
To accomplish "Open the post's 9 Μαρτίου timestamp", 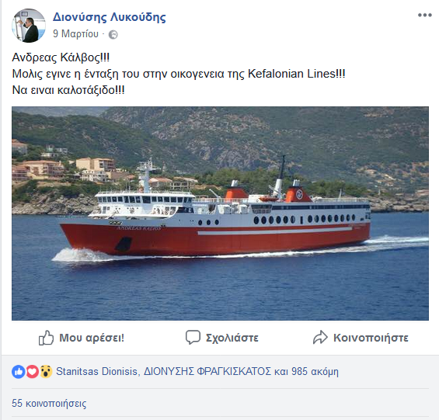I will (x=75, y=34).
